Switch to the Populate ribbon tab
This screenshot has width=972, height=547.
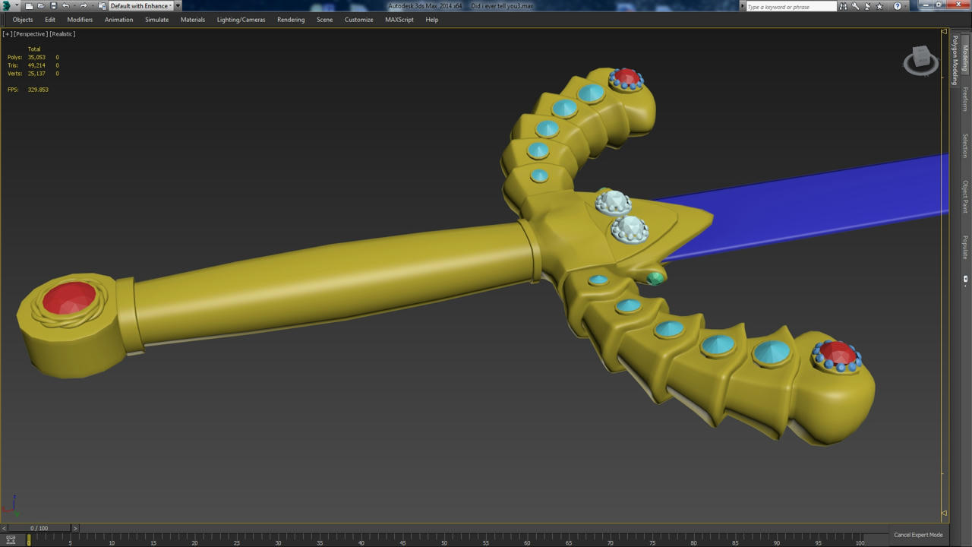(965, 248)
